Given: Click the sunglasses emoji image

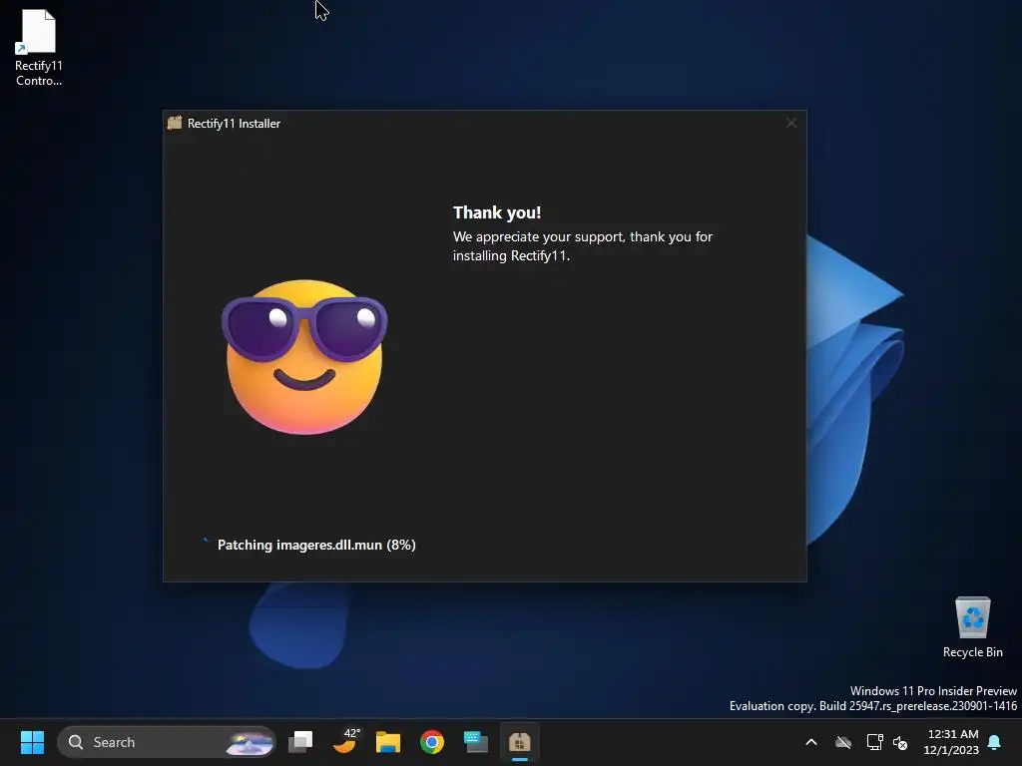Looking at the screenshot, I should point(304,357).
